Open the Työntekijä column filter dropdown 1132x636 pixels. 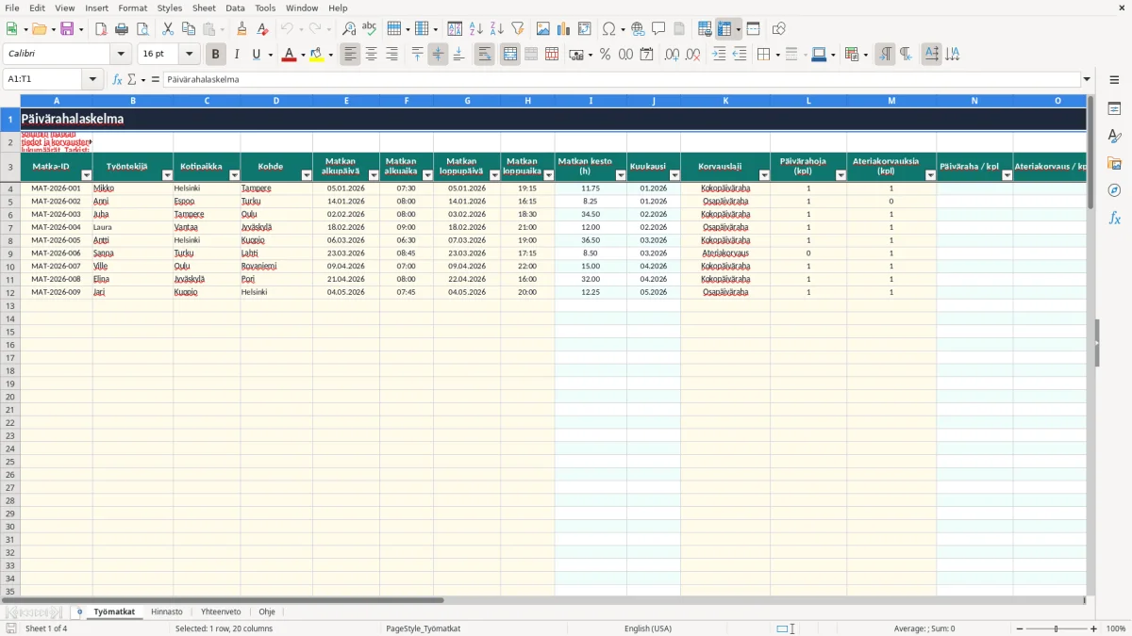[x=167, y=175]
